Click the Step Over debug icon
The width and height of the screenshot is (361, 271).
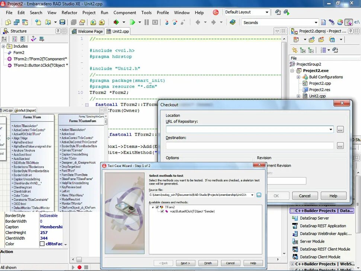pos(175,22)
